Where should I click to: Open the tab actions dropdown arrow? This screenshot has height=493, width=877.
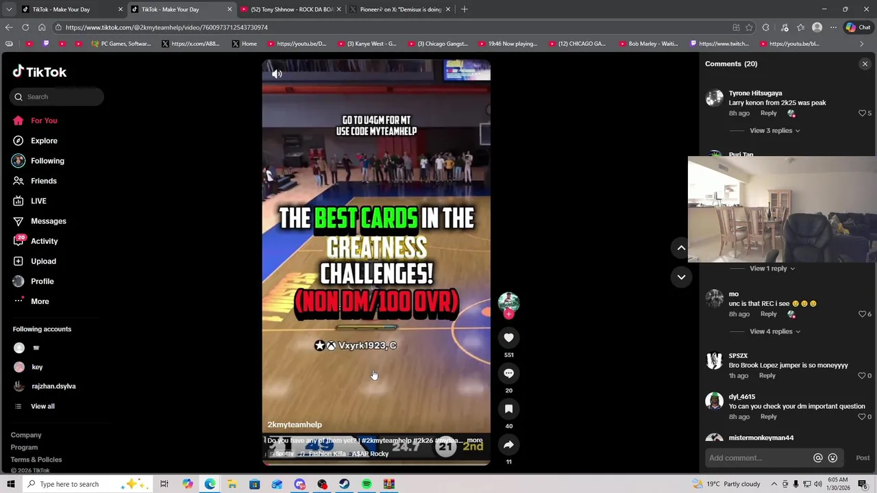point(10,10)
